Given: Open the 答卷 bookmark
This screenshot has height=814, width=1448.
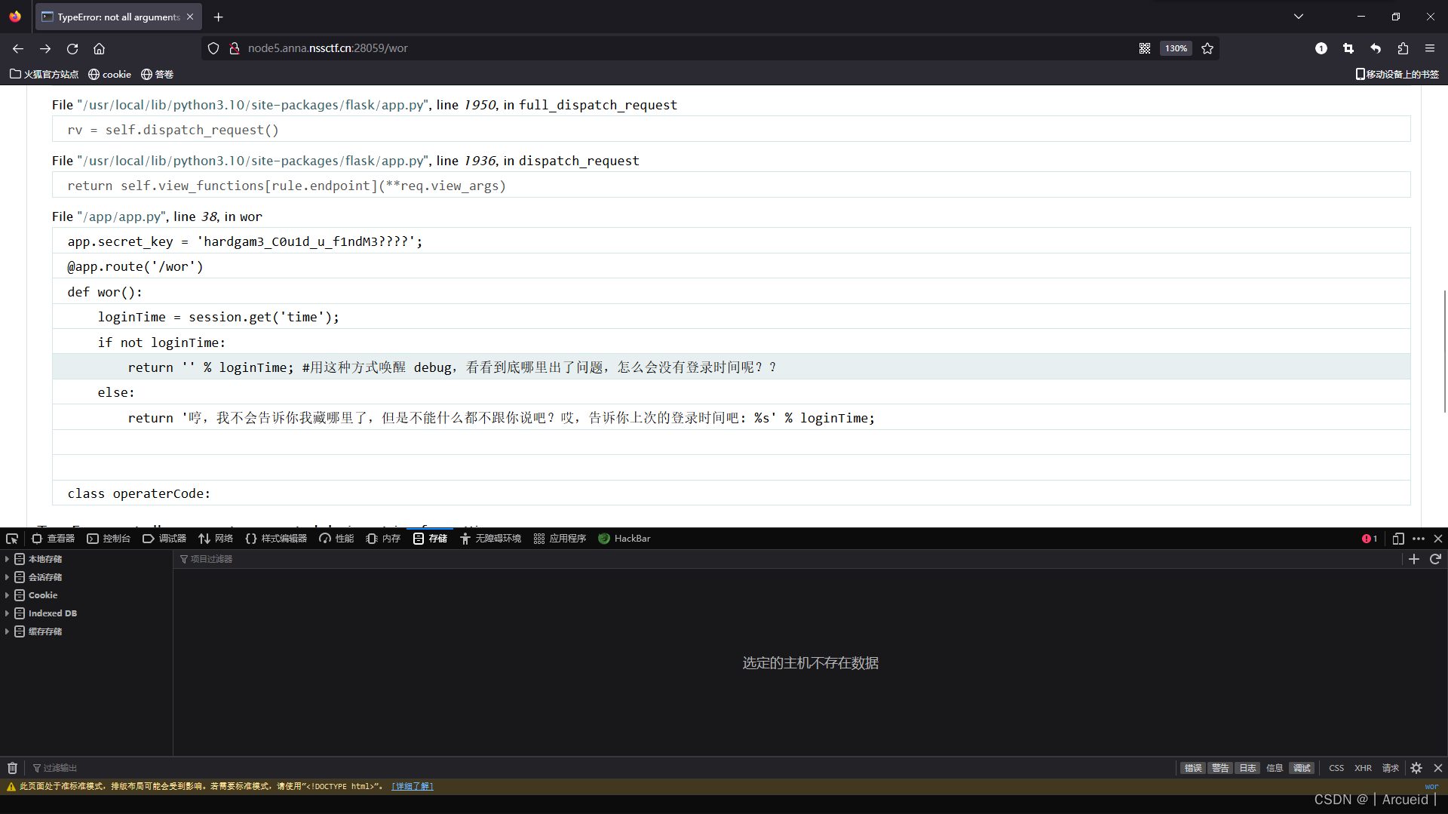Looking at the screenshot, I should pyautogui.click(x=158, y=74).
